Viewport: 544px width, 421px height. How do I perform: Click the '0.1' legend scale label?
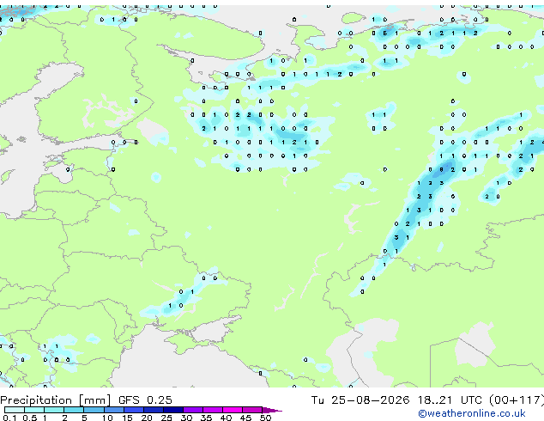tap(9, 418)
